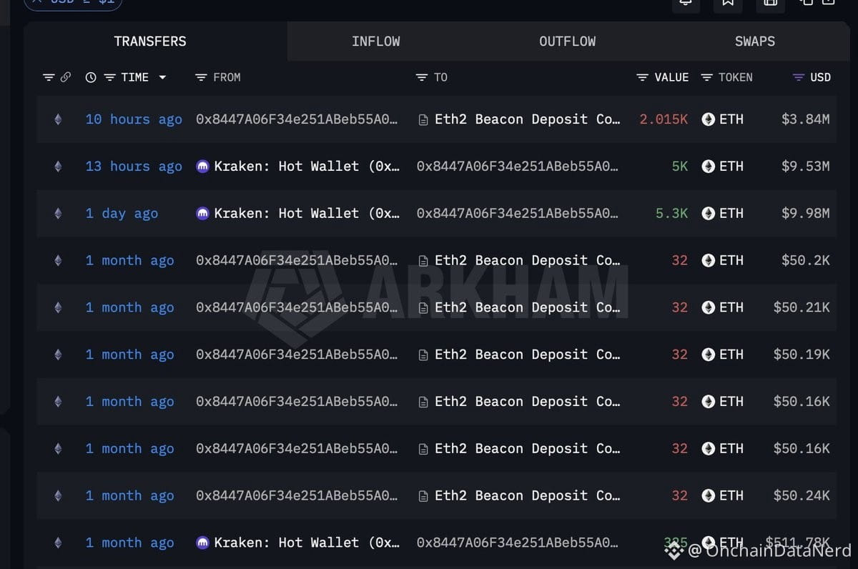Click the contract document icon in the $50.2K row
The height and width of the screenshot is (569, 858).
point(423,261)
